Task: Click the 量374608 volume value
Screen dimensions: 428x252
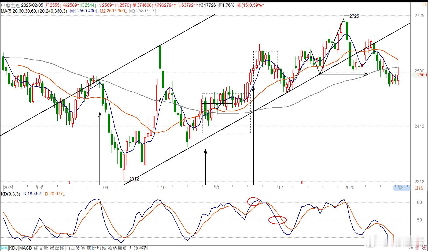Action: 143,5
